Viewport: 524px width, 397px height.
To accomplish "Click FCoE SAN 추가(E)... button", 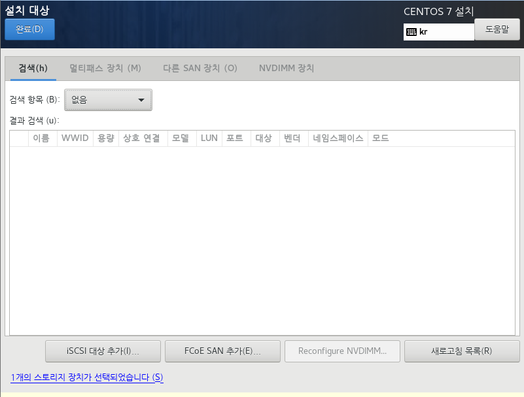I will point(222,351).
